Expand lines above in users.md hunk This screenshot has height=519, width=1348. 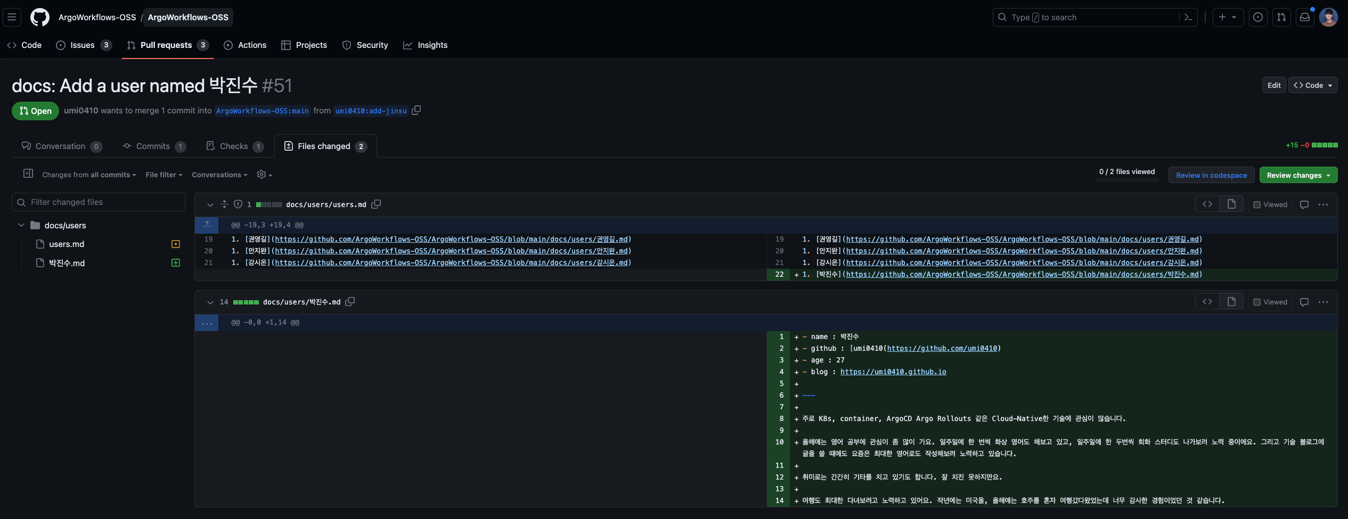click(x=207, y=225)
